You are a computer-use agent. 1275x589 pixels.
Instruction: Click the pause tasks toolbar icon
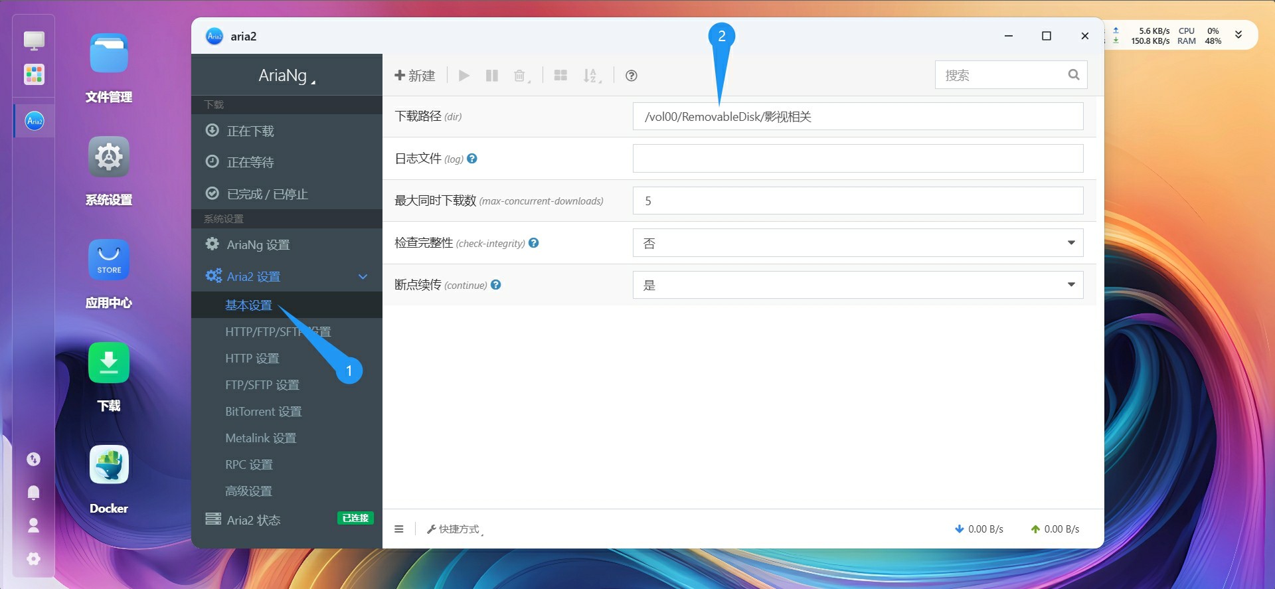point(492,76)
